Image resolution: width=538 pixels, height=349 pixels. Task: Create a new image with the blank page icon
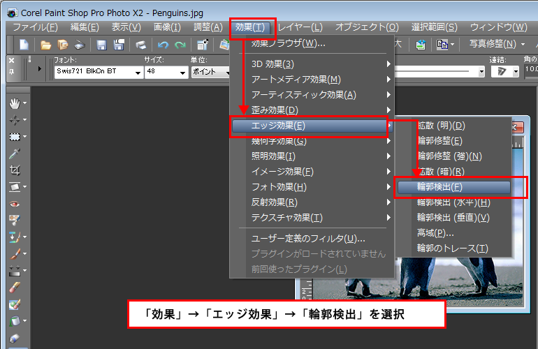pyautogui.click(x=24, y=45)
